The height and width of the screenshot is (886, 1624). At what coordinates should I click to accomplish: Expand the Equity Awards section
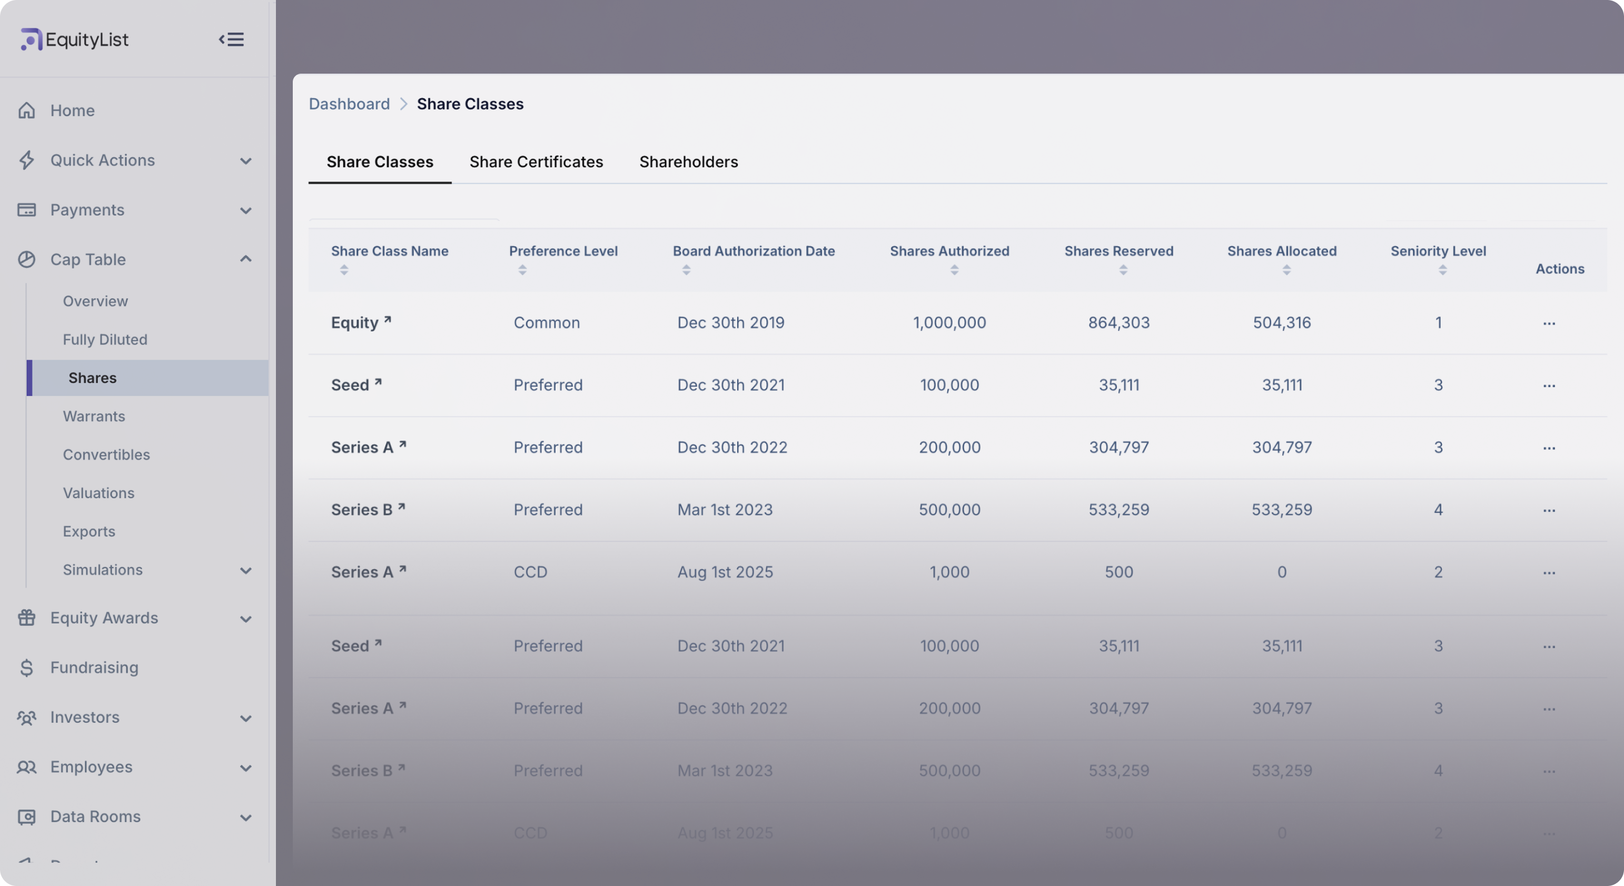[245, 619]
